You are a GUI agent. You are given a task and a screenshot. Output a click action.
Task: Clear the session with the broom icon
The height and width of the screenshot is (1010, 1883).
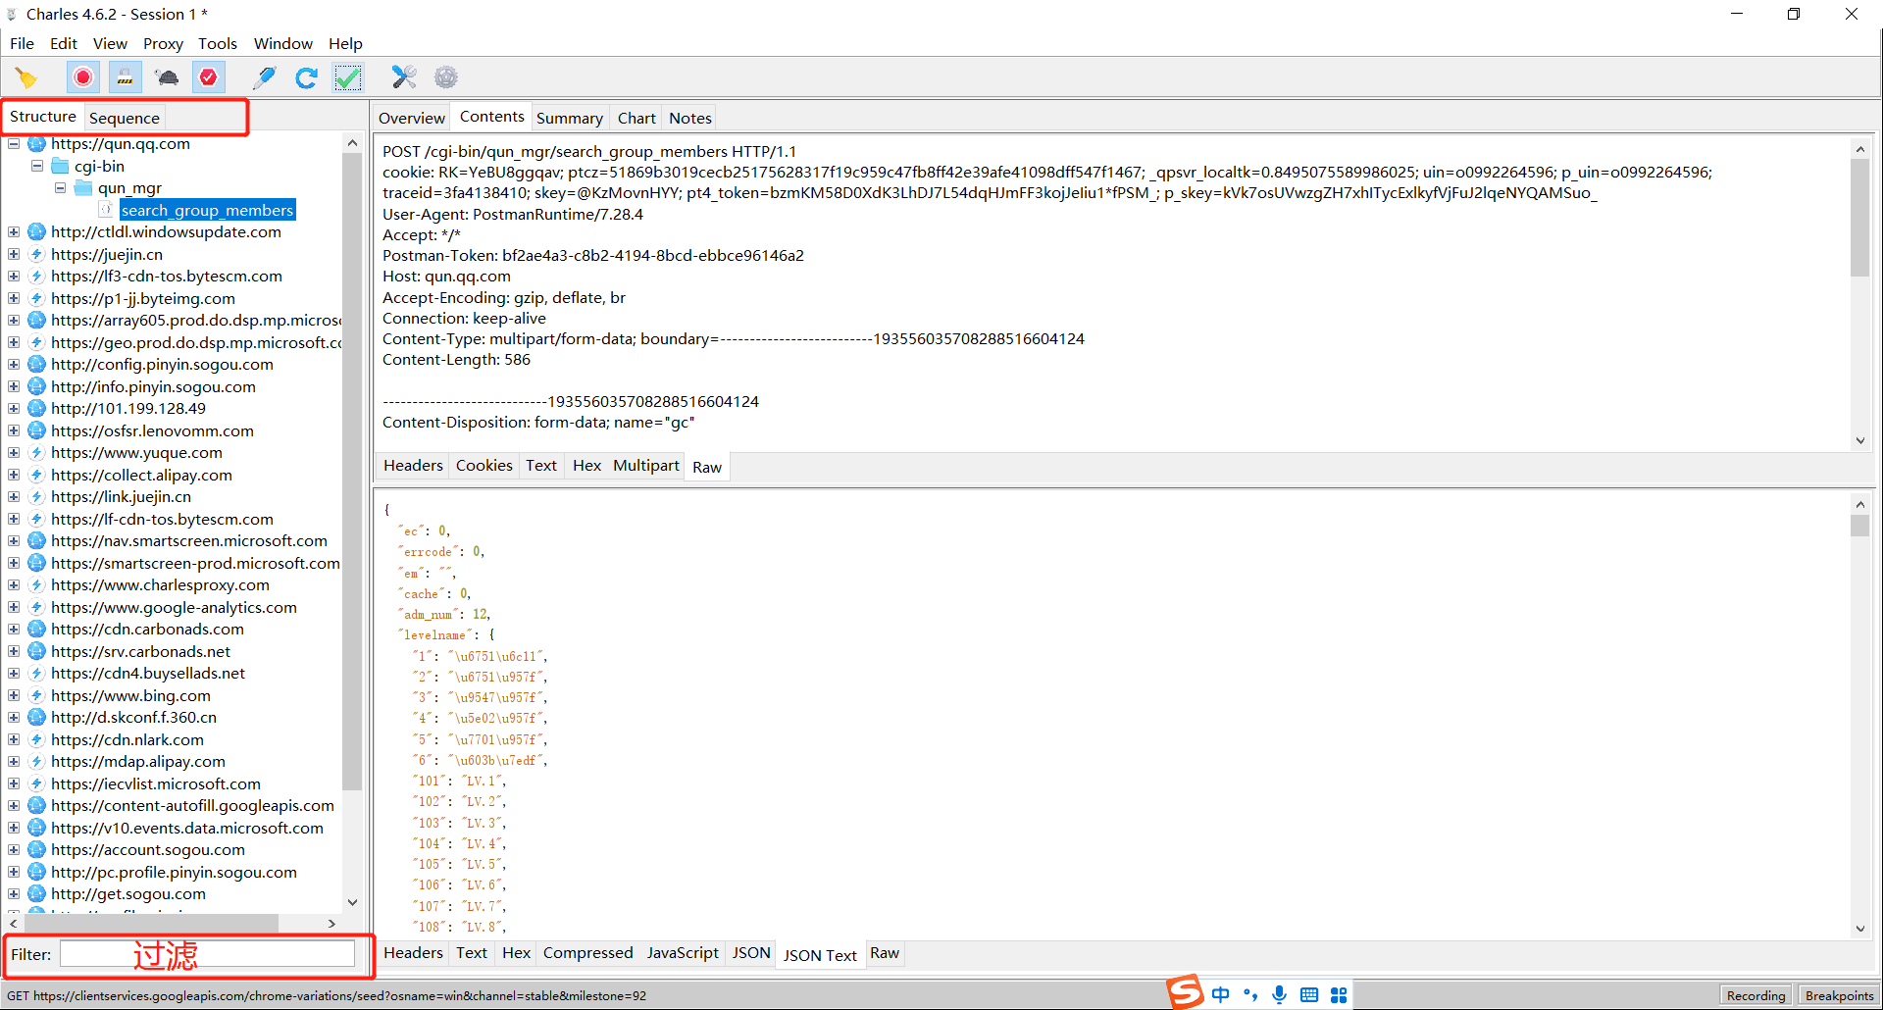point(26,77)
